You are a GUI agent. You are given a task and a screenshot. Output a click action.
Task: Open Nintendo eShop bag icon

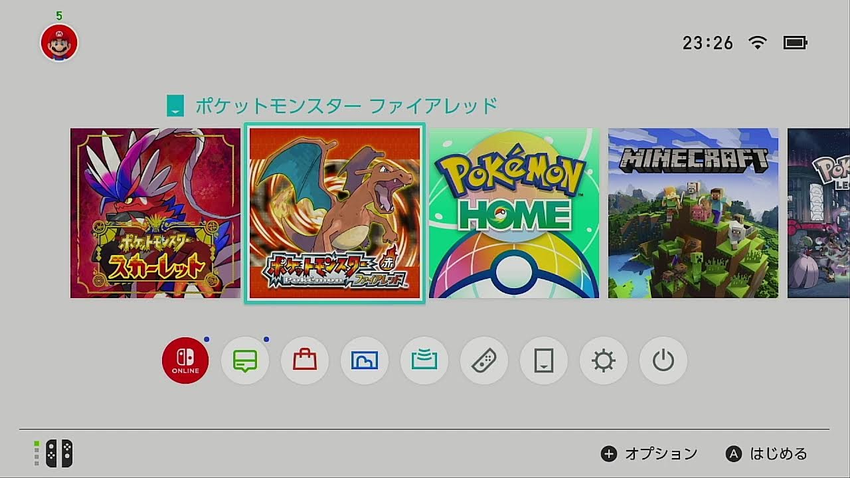(305, 360)
